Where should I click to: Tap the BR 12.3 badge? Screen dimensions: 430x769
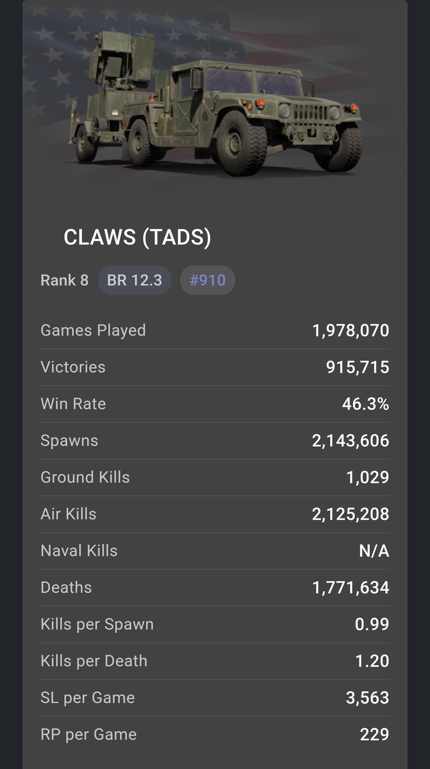coord(134,280)
